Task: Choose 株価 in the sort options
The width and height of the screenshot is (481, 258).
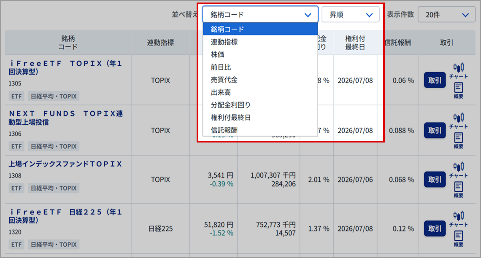Action: click(x=218, y=54)
